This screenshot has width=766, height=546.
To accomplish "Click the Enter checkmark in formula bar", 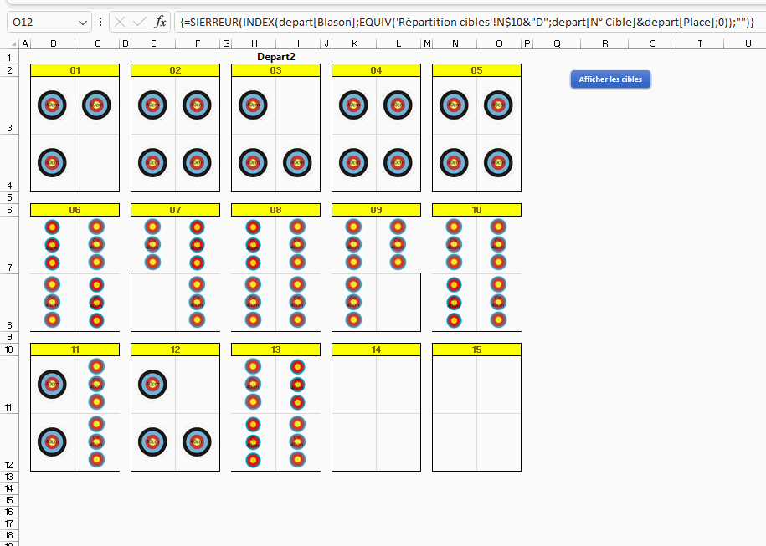I will 140,23.
